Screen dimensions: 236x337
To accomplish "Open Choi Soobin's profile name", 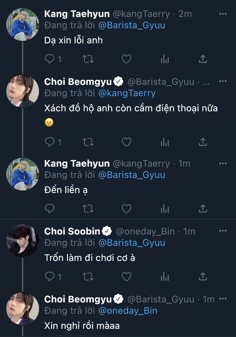I will [72, 231].
